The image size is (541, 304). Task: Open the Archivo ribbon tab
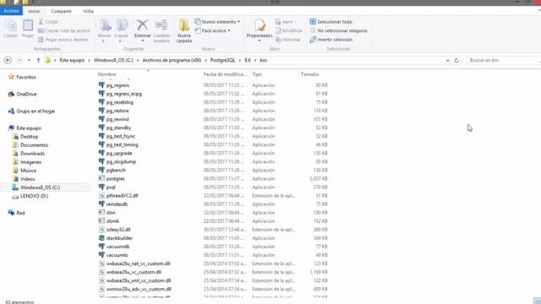point(11,11)
